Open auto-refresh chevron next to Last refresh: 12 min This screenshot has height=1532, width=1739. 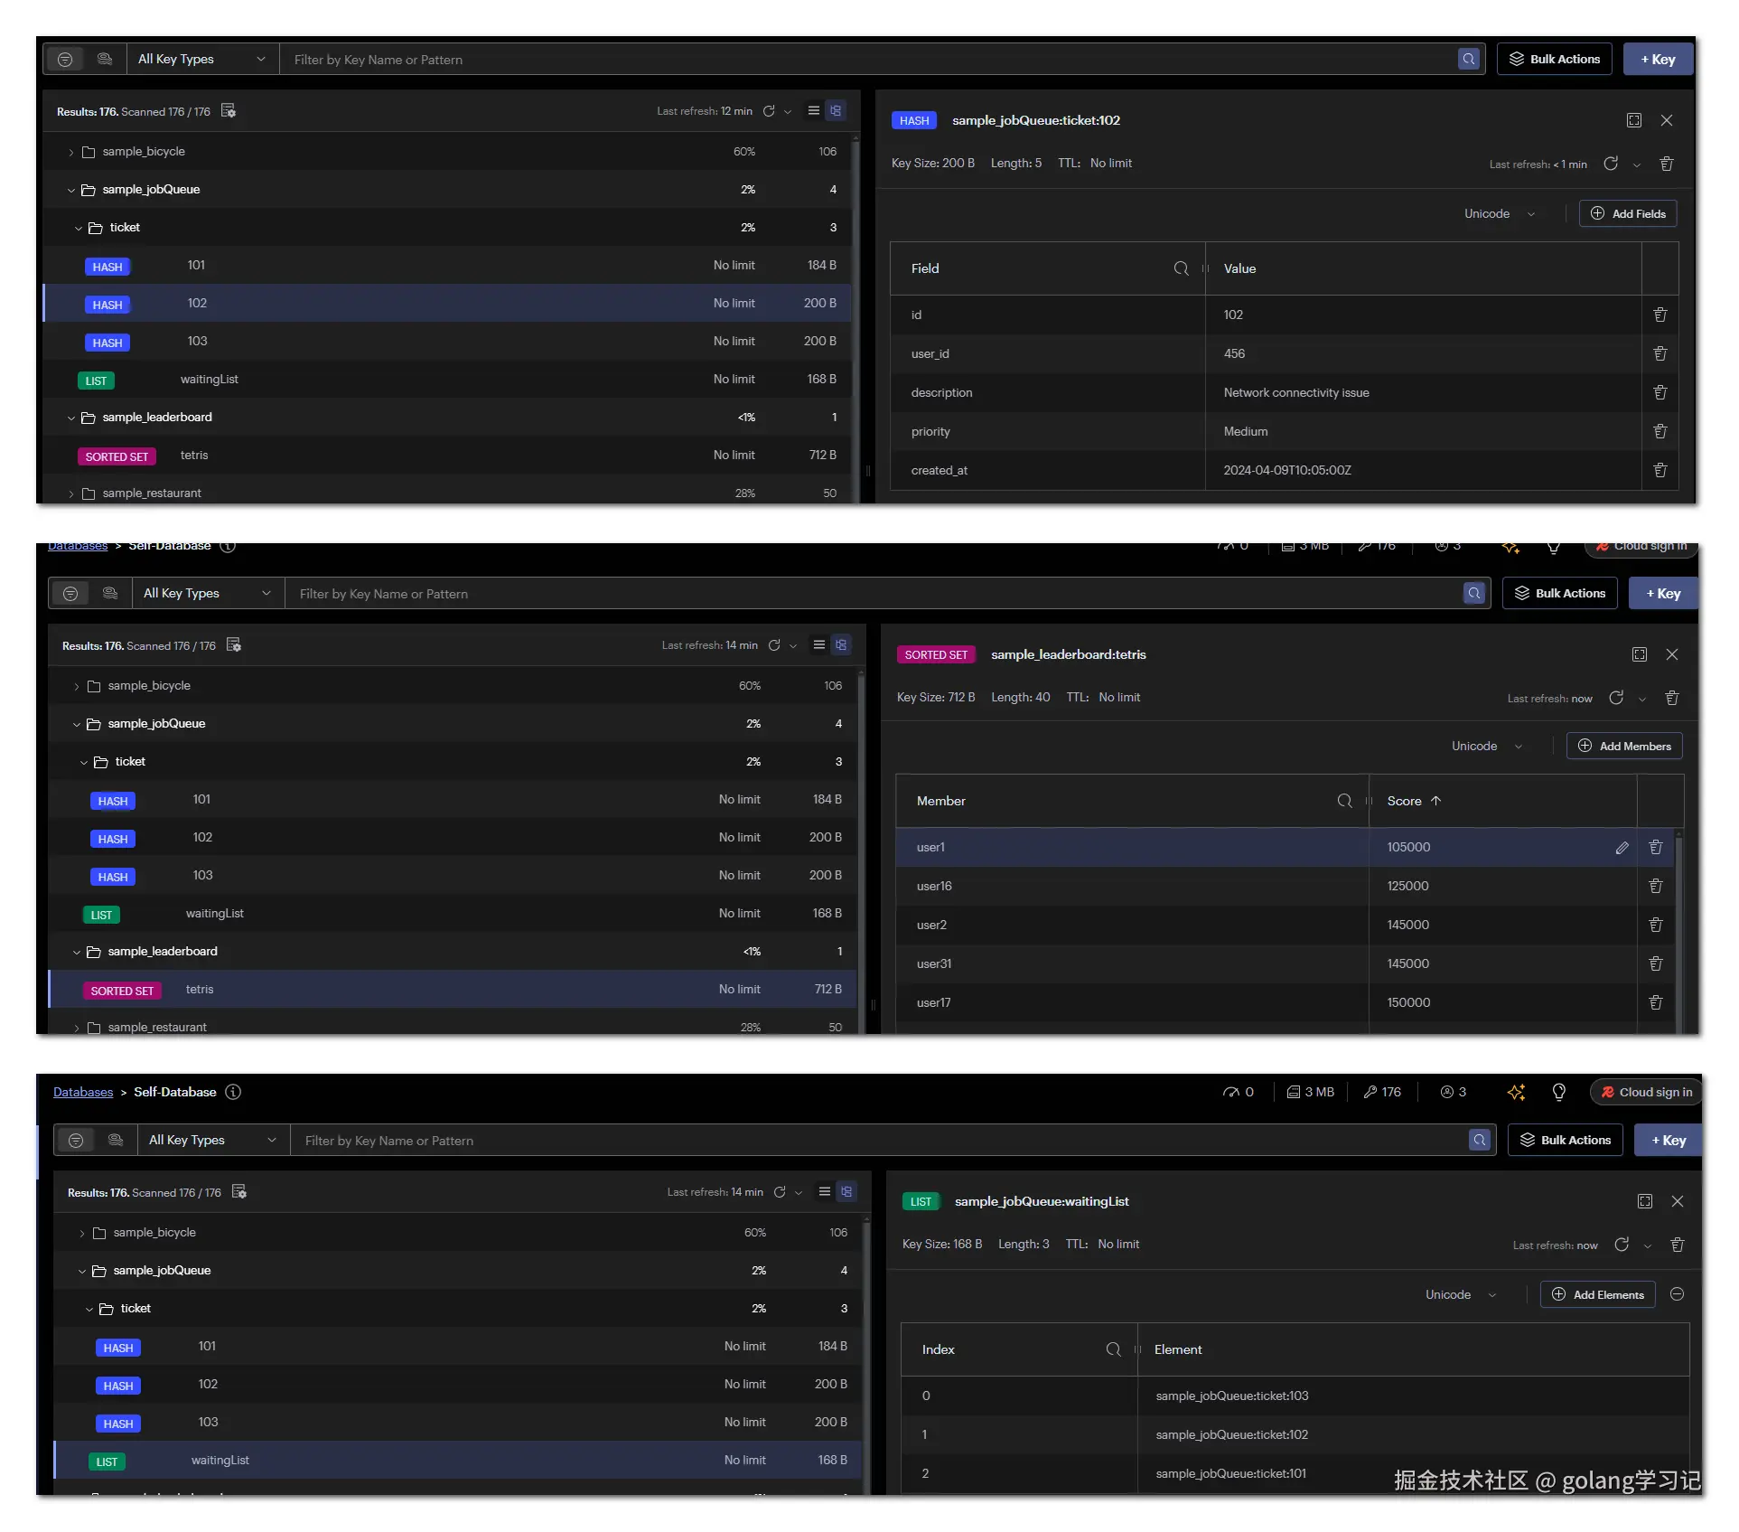(788, 111)
